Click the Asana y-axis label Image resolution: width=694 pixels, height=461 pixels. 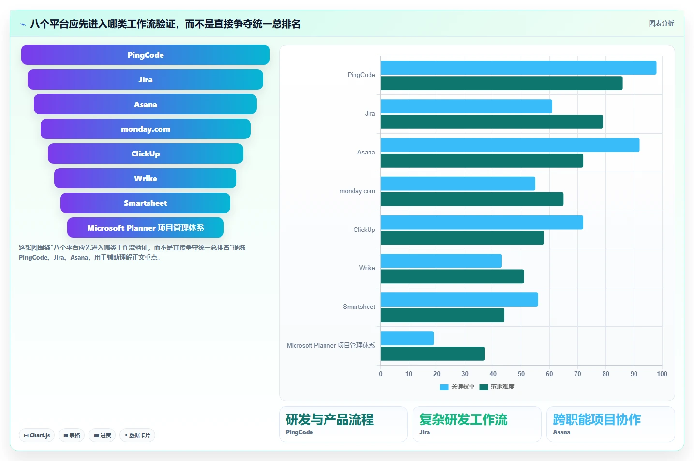[366, 153]
